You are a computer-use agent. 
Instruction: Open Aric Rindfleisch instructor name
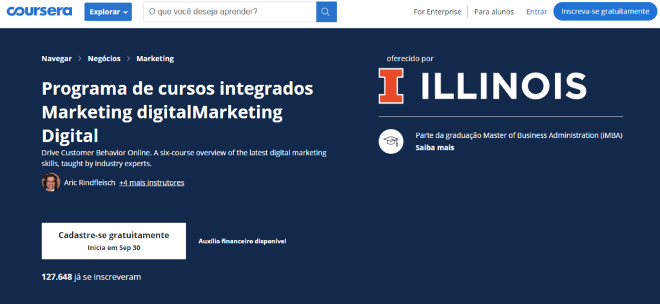click(x=90, y=182)
